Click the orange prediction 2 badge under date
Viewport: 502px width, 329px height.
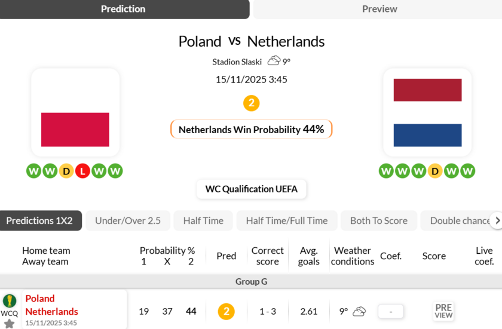(251, 103)
